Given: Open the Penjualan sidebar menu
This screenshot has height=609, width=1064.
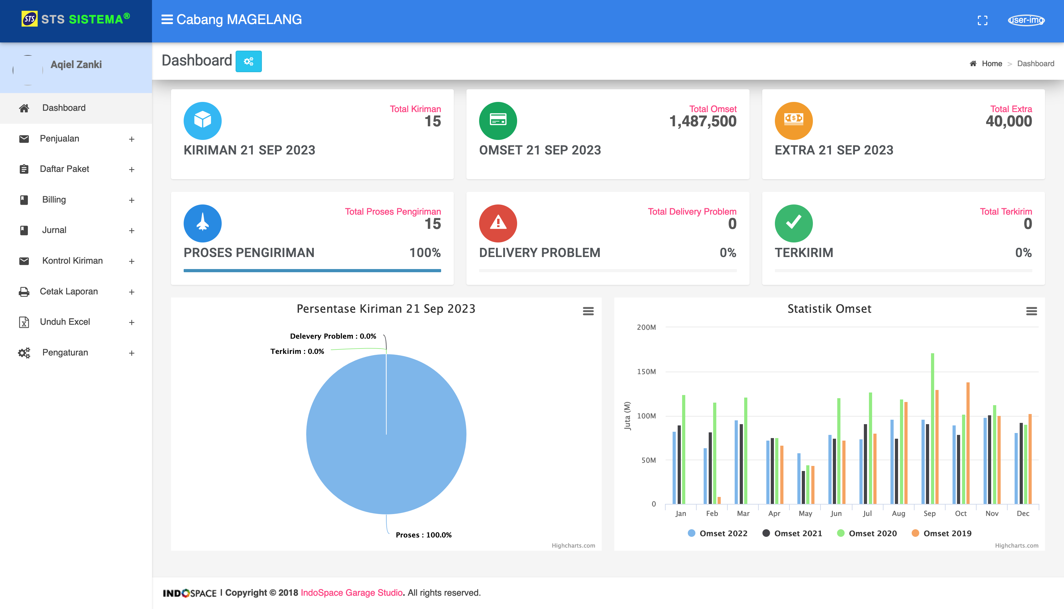Looking at the screenshot, I should (x=76, y=138).
